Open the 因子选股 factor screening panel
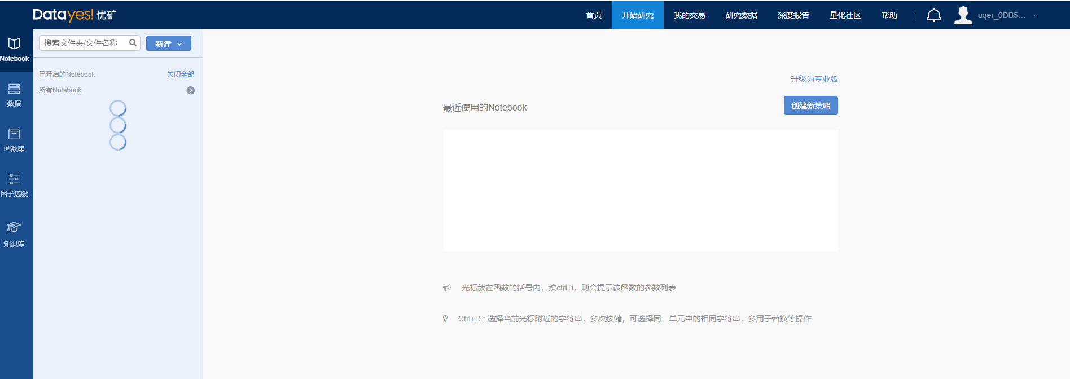 pos(14,185)
